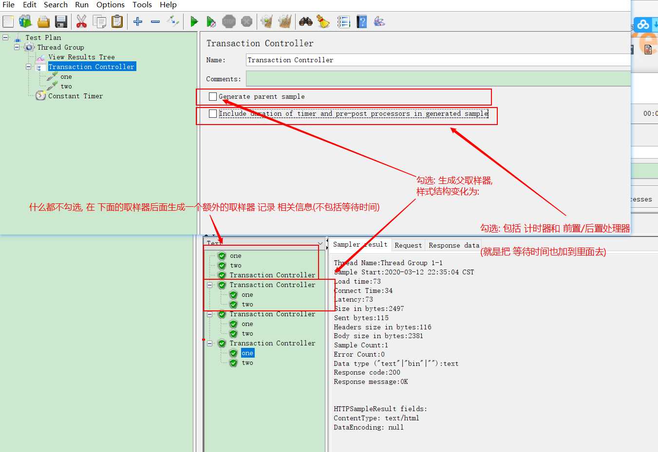Save the test plan with the floppy disk icon
The image size is (658, 452).
coord(61,21)
